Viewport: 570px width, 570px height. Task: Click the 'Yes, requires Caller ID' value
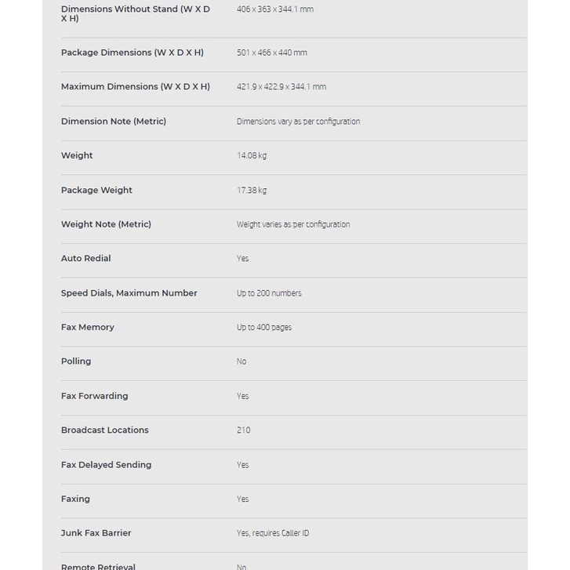(273, 533)
